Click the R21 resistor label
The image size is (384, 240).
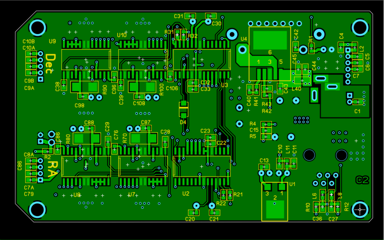pos(238,194)
